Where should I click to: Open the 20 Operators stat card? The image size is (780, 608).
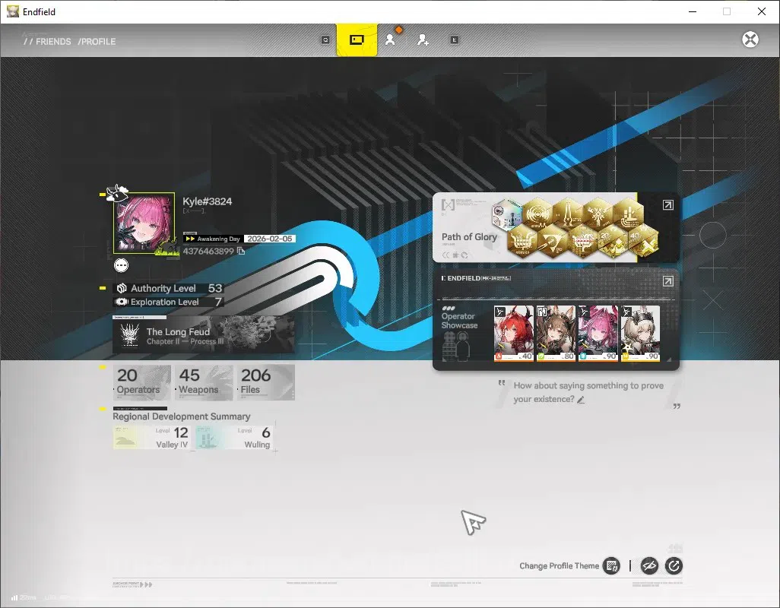(x=141, y=382)
